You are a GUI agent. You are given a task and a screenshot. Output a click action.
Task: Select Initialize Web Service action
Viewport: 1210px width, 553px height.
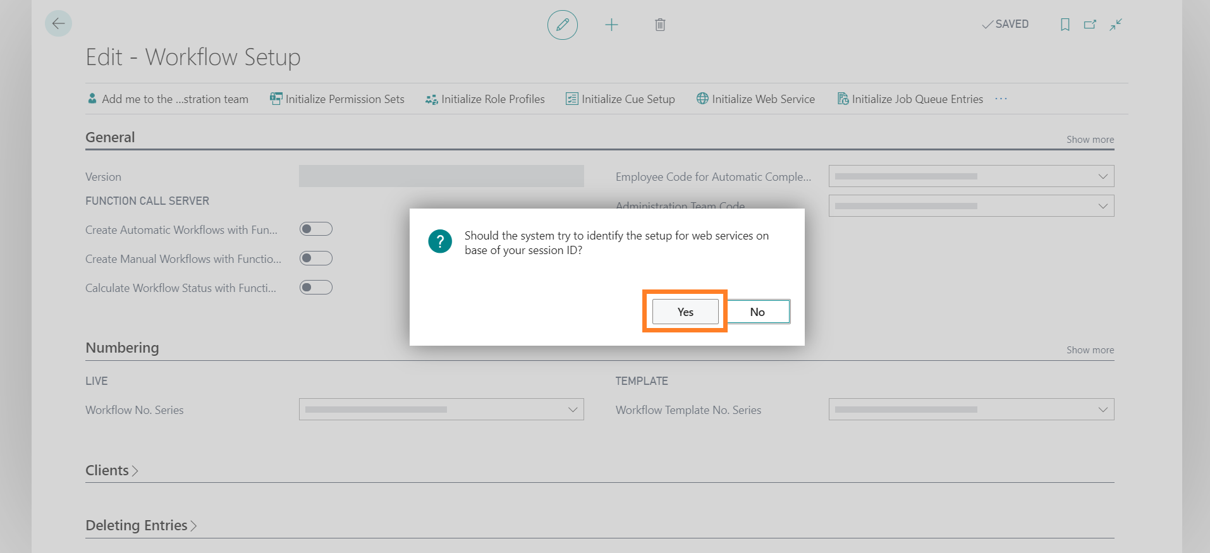point(755,99)
